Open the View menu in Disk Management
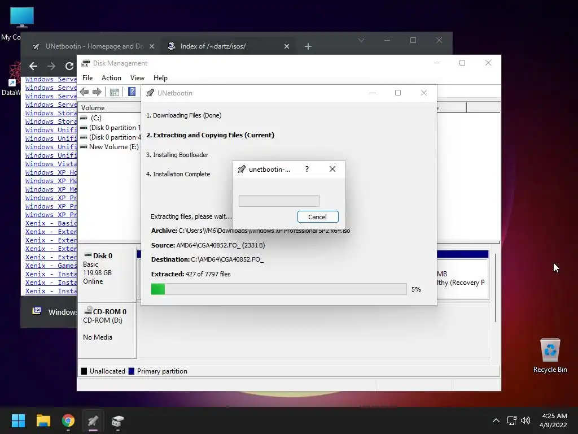578x434 pixels. (137, 78)
